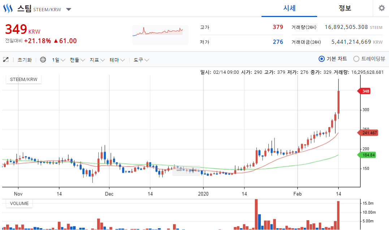
Task: Click the 300 price axis label
Action: click(366, 110)
